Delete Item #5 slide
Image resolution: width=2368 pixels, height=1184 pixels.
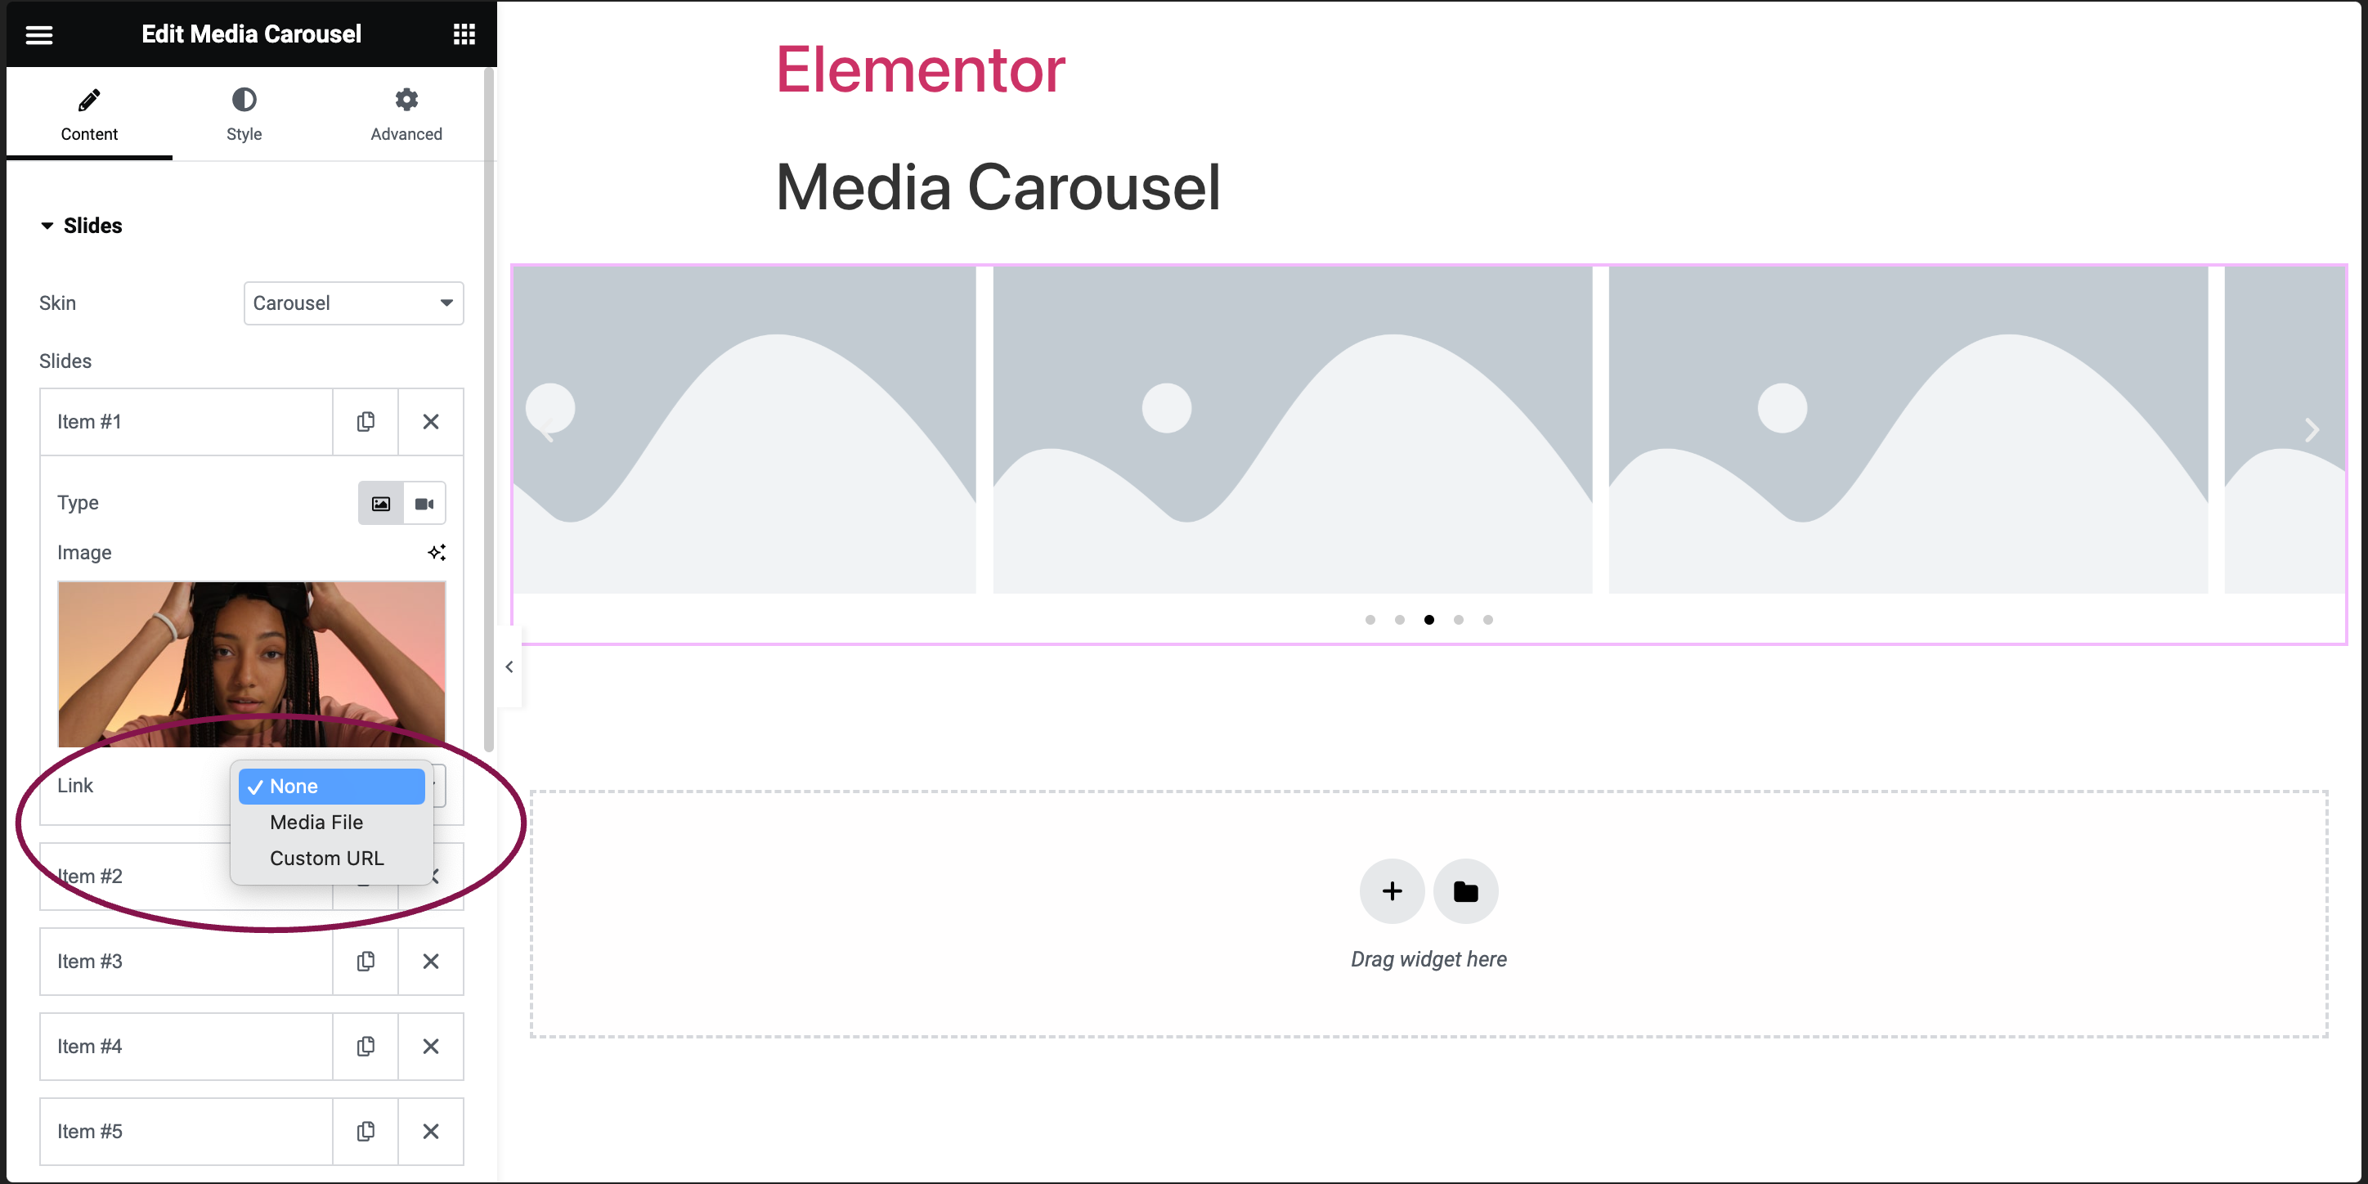pos(430,1132)
